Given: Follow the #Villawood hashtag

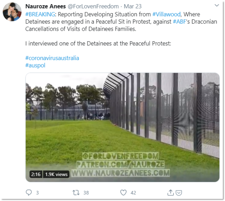Looking at the screenshot, I should click(166, 14).
